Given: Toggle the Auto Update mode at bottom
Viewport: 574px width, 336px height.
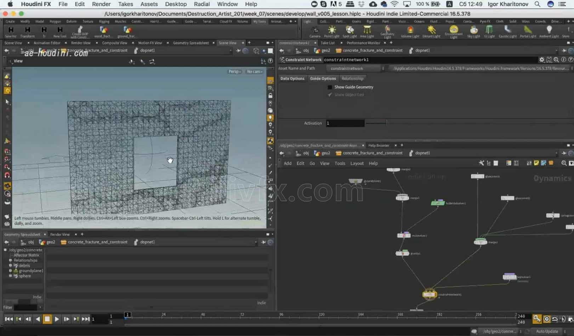Looking at the screenshot, I should pyautogui.click(x=547, y=331).
